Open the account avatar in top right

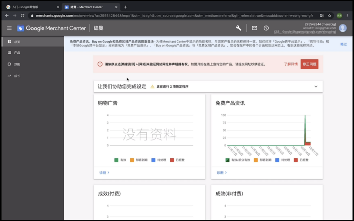(343, 28)
